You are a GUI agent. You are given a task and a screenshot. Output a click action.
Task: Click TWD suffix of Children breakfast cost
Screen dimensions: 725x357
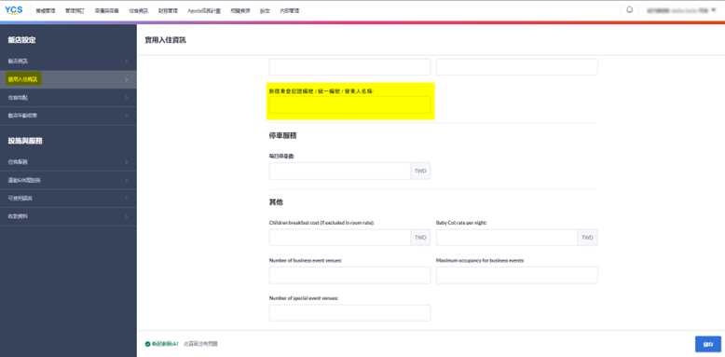coord(420,238)
